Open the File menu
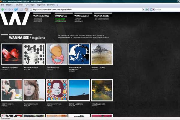Screen dimensions: 180x120 tap(2, 5)
